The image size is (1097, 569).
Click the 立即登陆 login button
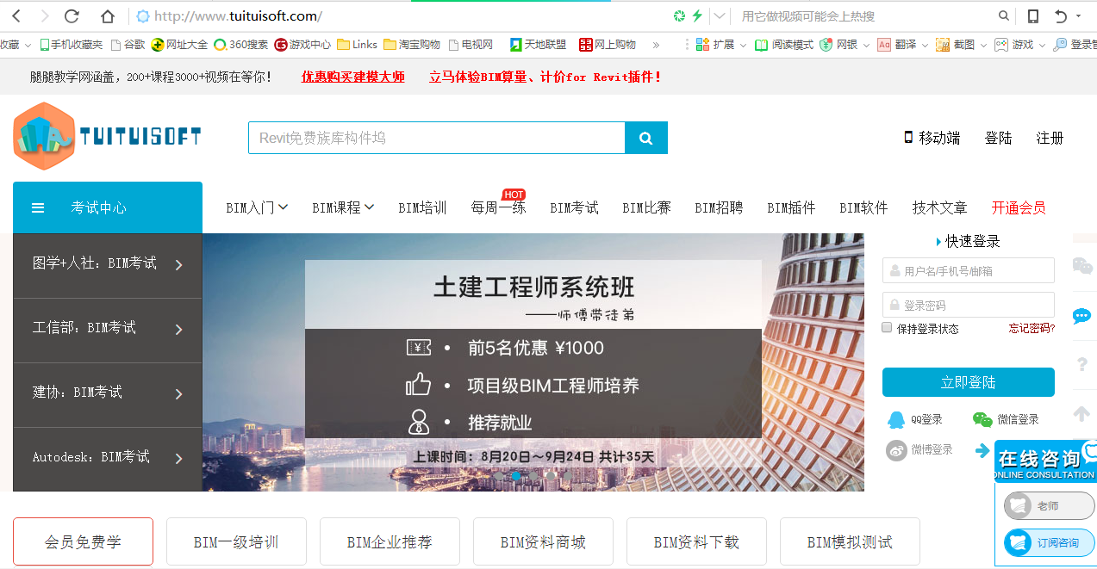point(969,382)
